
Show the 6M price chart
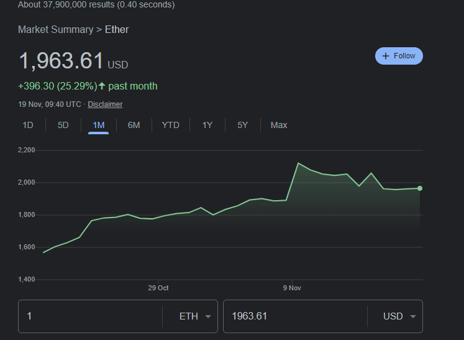134,125
